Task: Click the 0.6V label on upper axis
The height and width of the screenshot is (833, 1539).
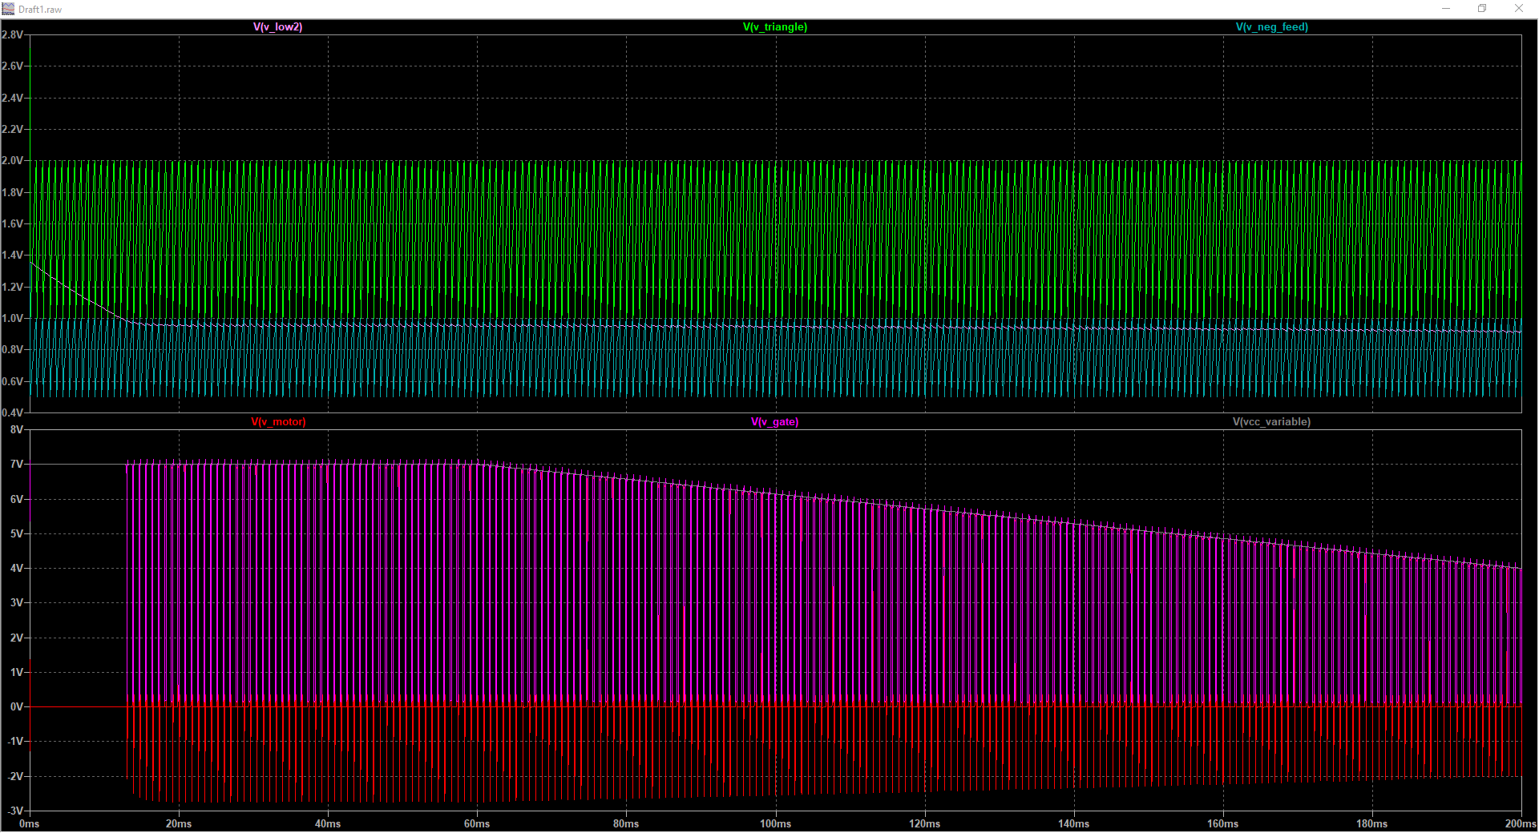Action: tap(12, 382)
